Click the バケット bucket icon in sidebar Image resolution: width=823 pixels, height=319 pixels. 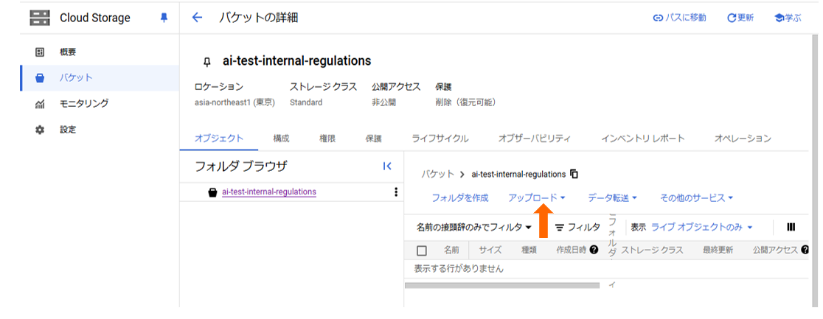click(x=39, y=78)
